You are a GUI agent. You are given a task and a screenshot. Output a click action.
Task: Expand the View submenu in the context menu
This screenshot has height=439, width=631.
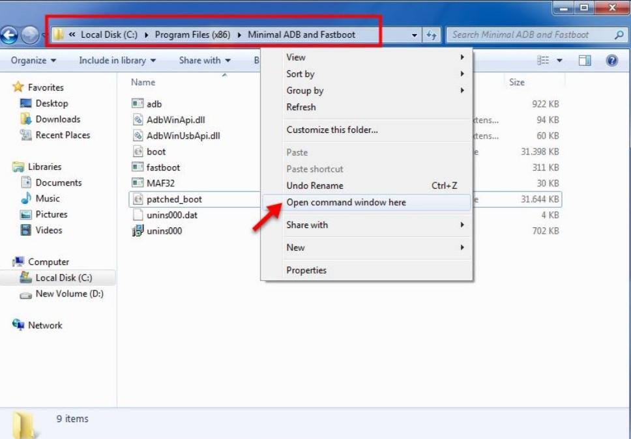366,57
